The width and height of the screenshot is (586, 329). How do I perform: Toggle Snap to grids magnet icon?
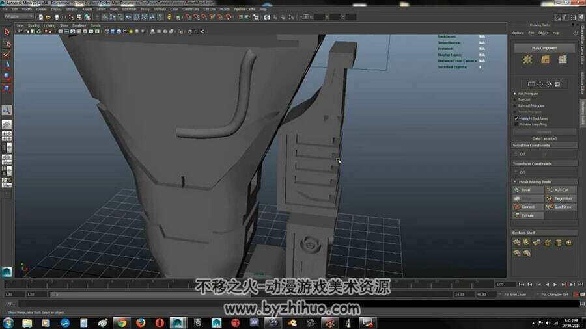click(x=189, y=17)
